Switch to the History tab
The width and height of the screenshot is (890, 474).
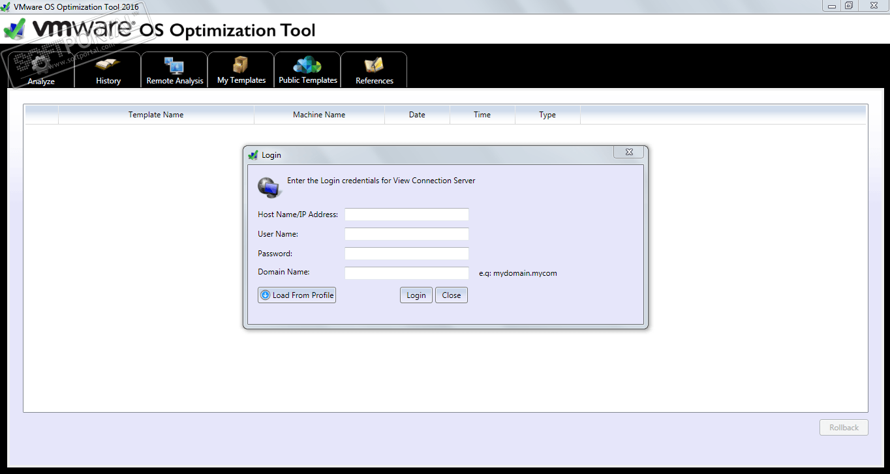108,70
